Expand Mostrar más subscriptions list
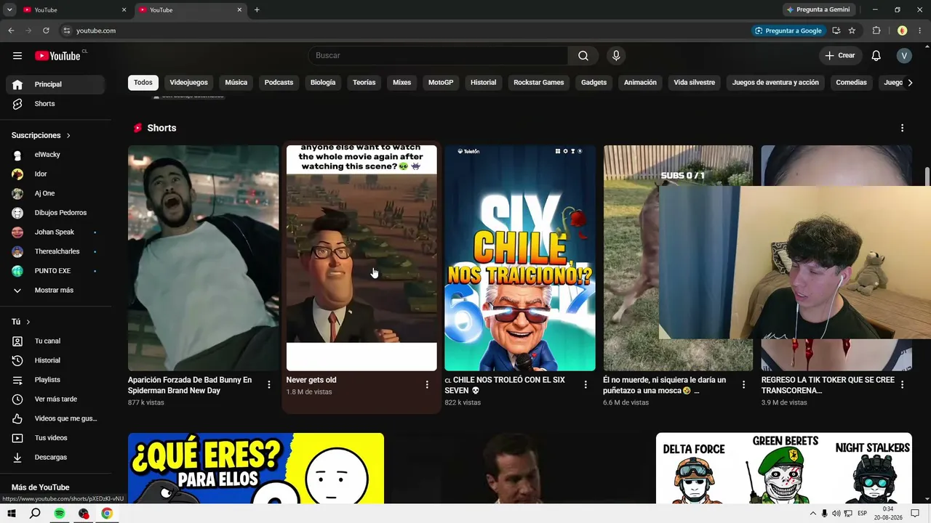The image size is (931, 523). click(55, 291)
